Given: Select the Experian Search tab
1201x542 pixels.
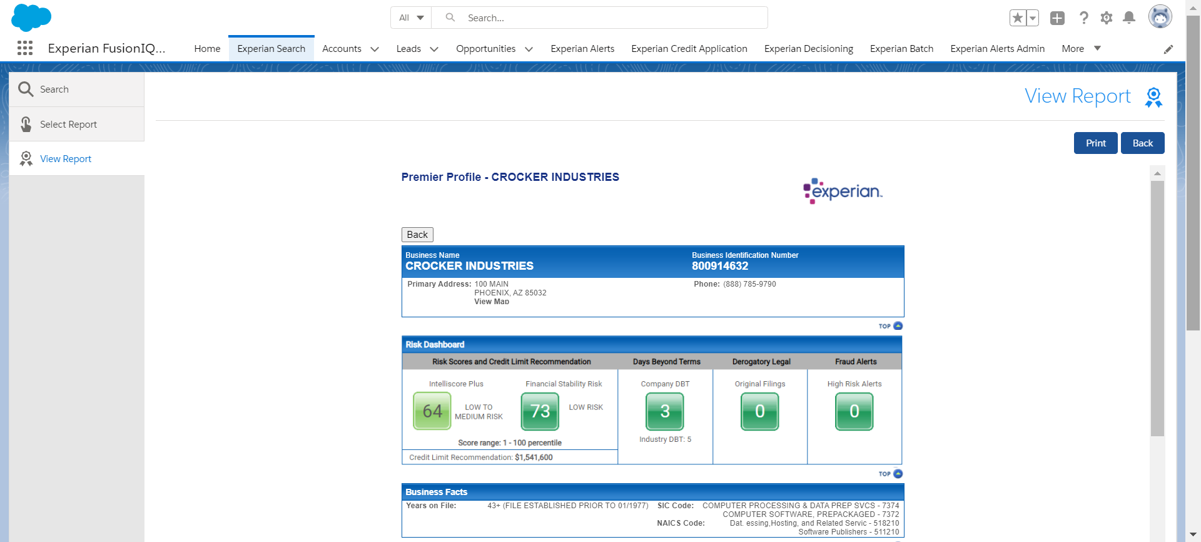Looking at the screenshot, I should pos(271,49).
